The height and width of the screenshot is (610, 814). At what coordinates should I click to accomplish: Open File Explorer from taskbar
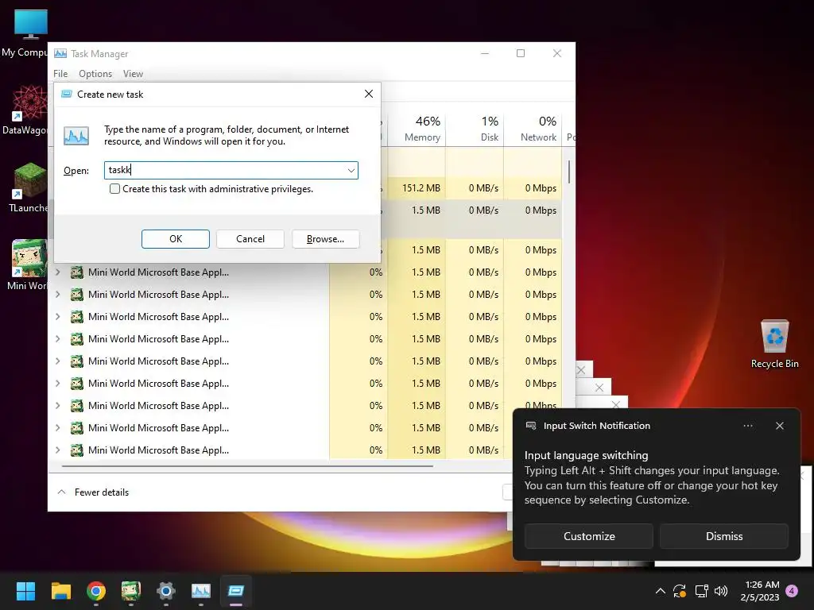pyautogui.click(x=60, y=591)
